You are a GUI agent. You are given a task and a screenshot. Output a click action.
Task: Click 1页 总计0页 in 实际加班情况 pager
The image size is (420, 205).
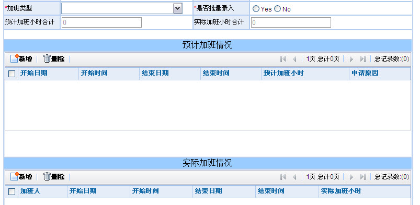323,177
